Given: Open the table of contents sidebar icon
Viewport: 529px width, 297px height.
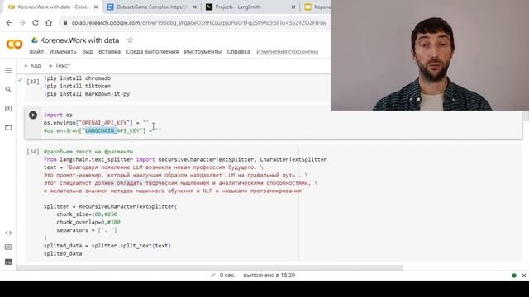Looking at the screenshot, I should point(8,70).
